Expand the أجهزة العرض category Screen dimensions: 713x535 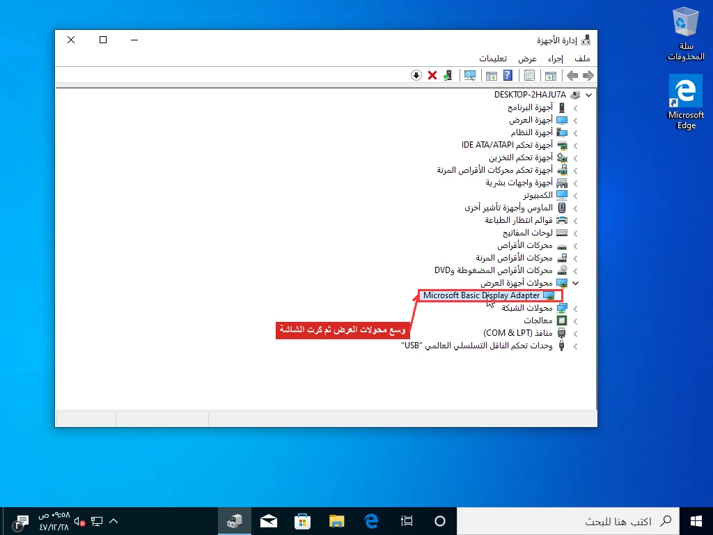tap(576, 121)
